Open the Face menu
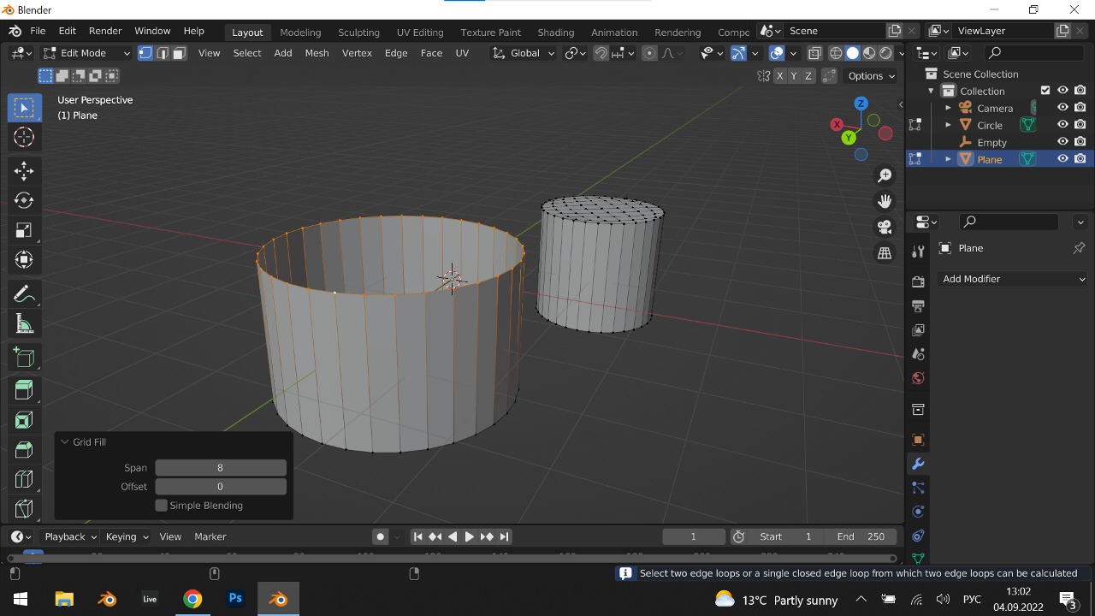Image resolution: width=1095 pixels, height=616 pixels. click(x=431, y=53)
